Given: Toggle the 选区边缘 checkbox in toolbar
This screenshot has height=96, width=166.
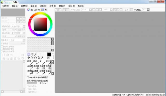Looking at the screenshot, I should coord(71,10).
